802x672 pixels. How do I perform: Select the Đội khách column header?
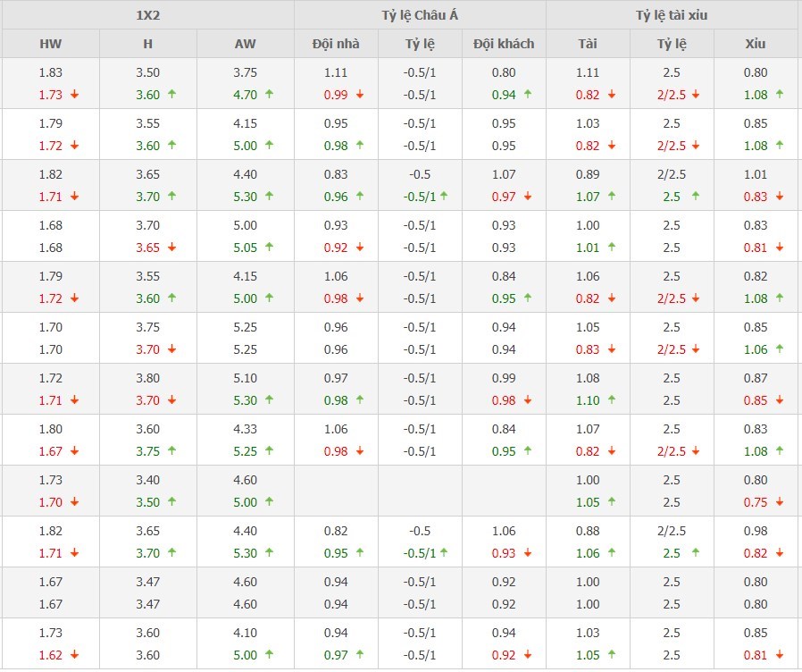click(504, 44)
